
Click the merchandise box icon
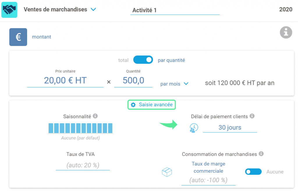(x=167, y=172)
